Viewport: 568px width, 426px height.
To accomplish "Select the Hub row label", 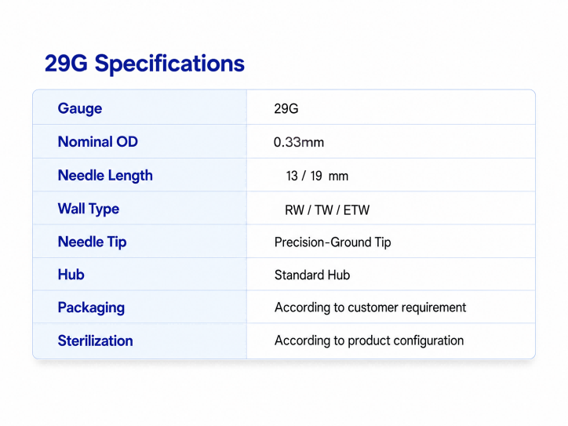I will pos(71,275).
